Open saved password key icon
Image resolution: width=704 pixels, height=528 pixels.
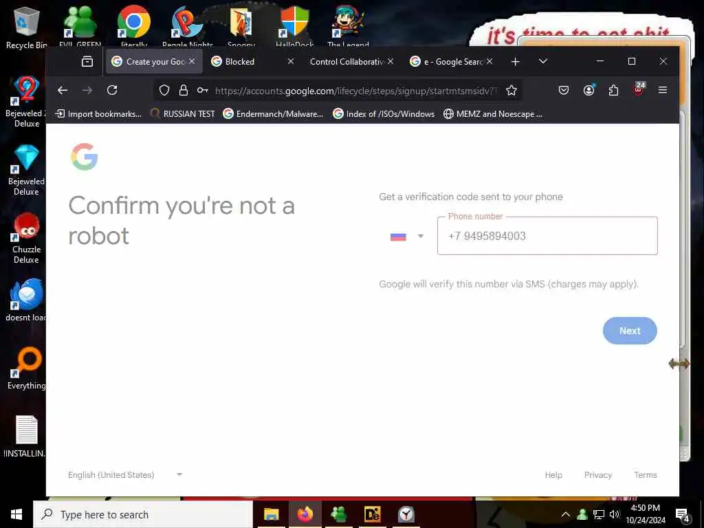(203, 90)
